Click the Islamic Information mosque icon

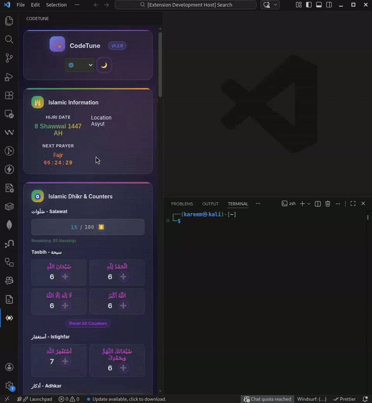pos(38,102)
